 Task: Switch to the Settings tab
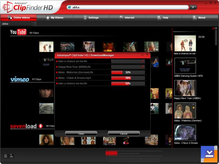[x=91, y=18]
